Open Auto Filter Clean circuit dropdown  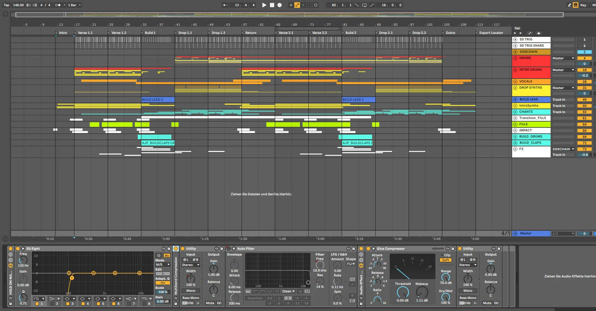click(289, 291)
